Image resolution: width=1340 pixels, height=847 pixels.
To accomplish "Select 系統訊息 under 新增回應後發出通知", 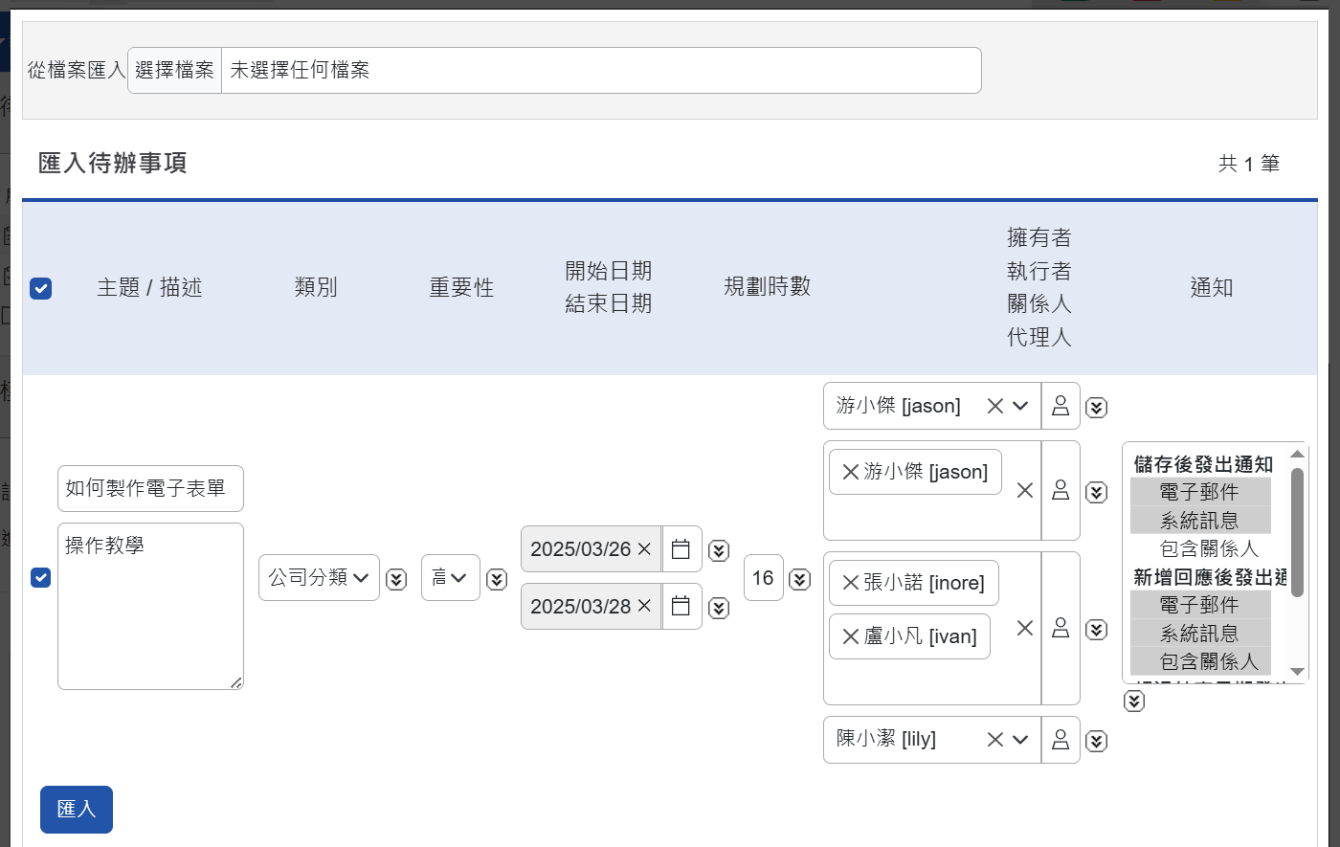I will pyautogui.click(x=1200, y=634).
